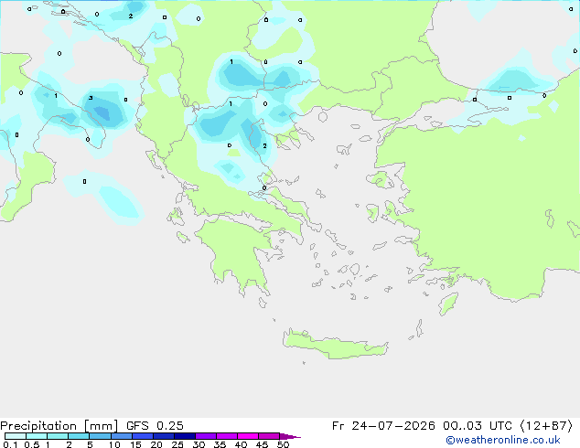Click the '[mm]' unit label in title
Viewport: 580px width, 448px height.
[x=101, y=426]
